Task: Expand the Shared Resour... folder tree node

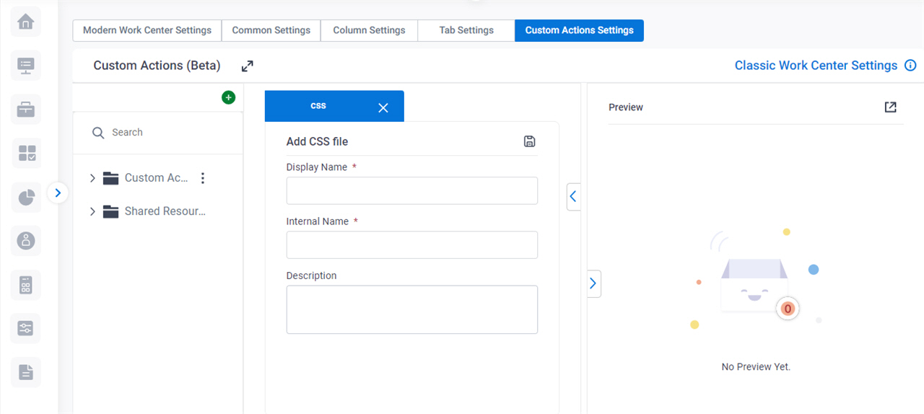Action: point(92,211)
